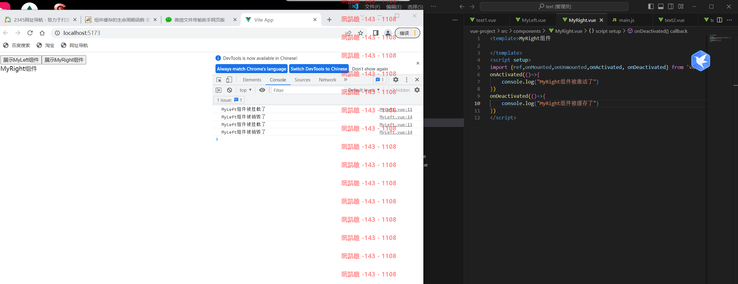The image size is (738, 284).
Task: Open the DevTools more options menu
Action: click(407, 80)
